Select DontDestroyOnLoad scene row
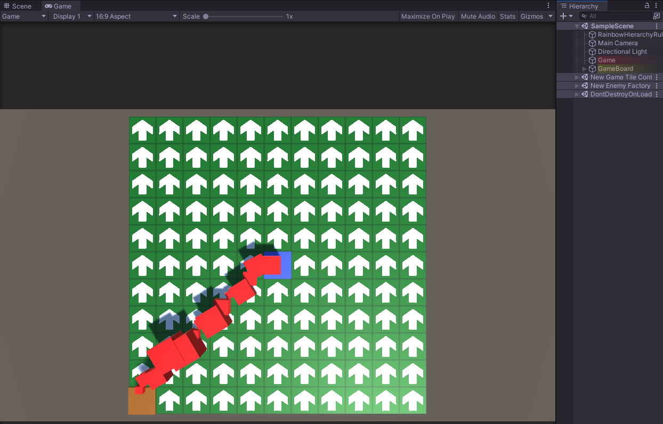Viewport: 663px width, 424px height. click(x=609, y=94)
